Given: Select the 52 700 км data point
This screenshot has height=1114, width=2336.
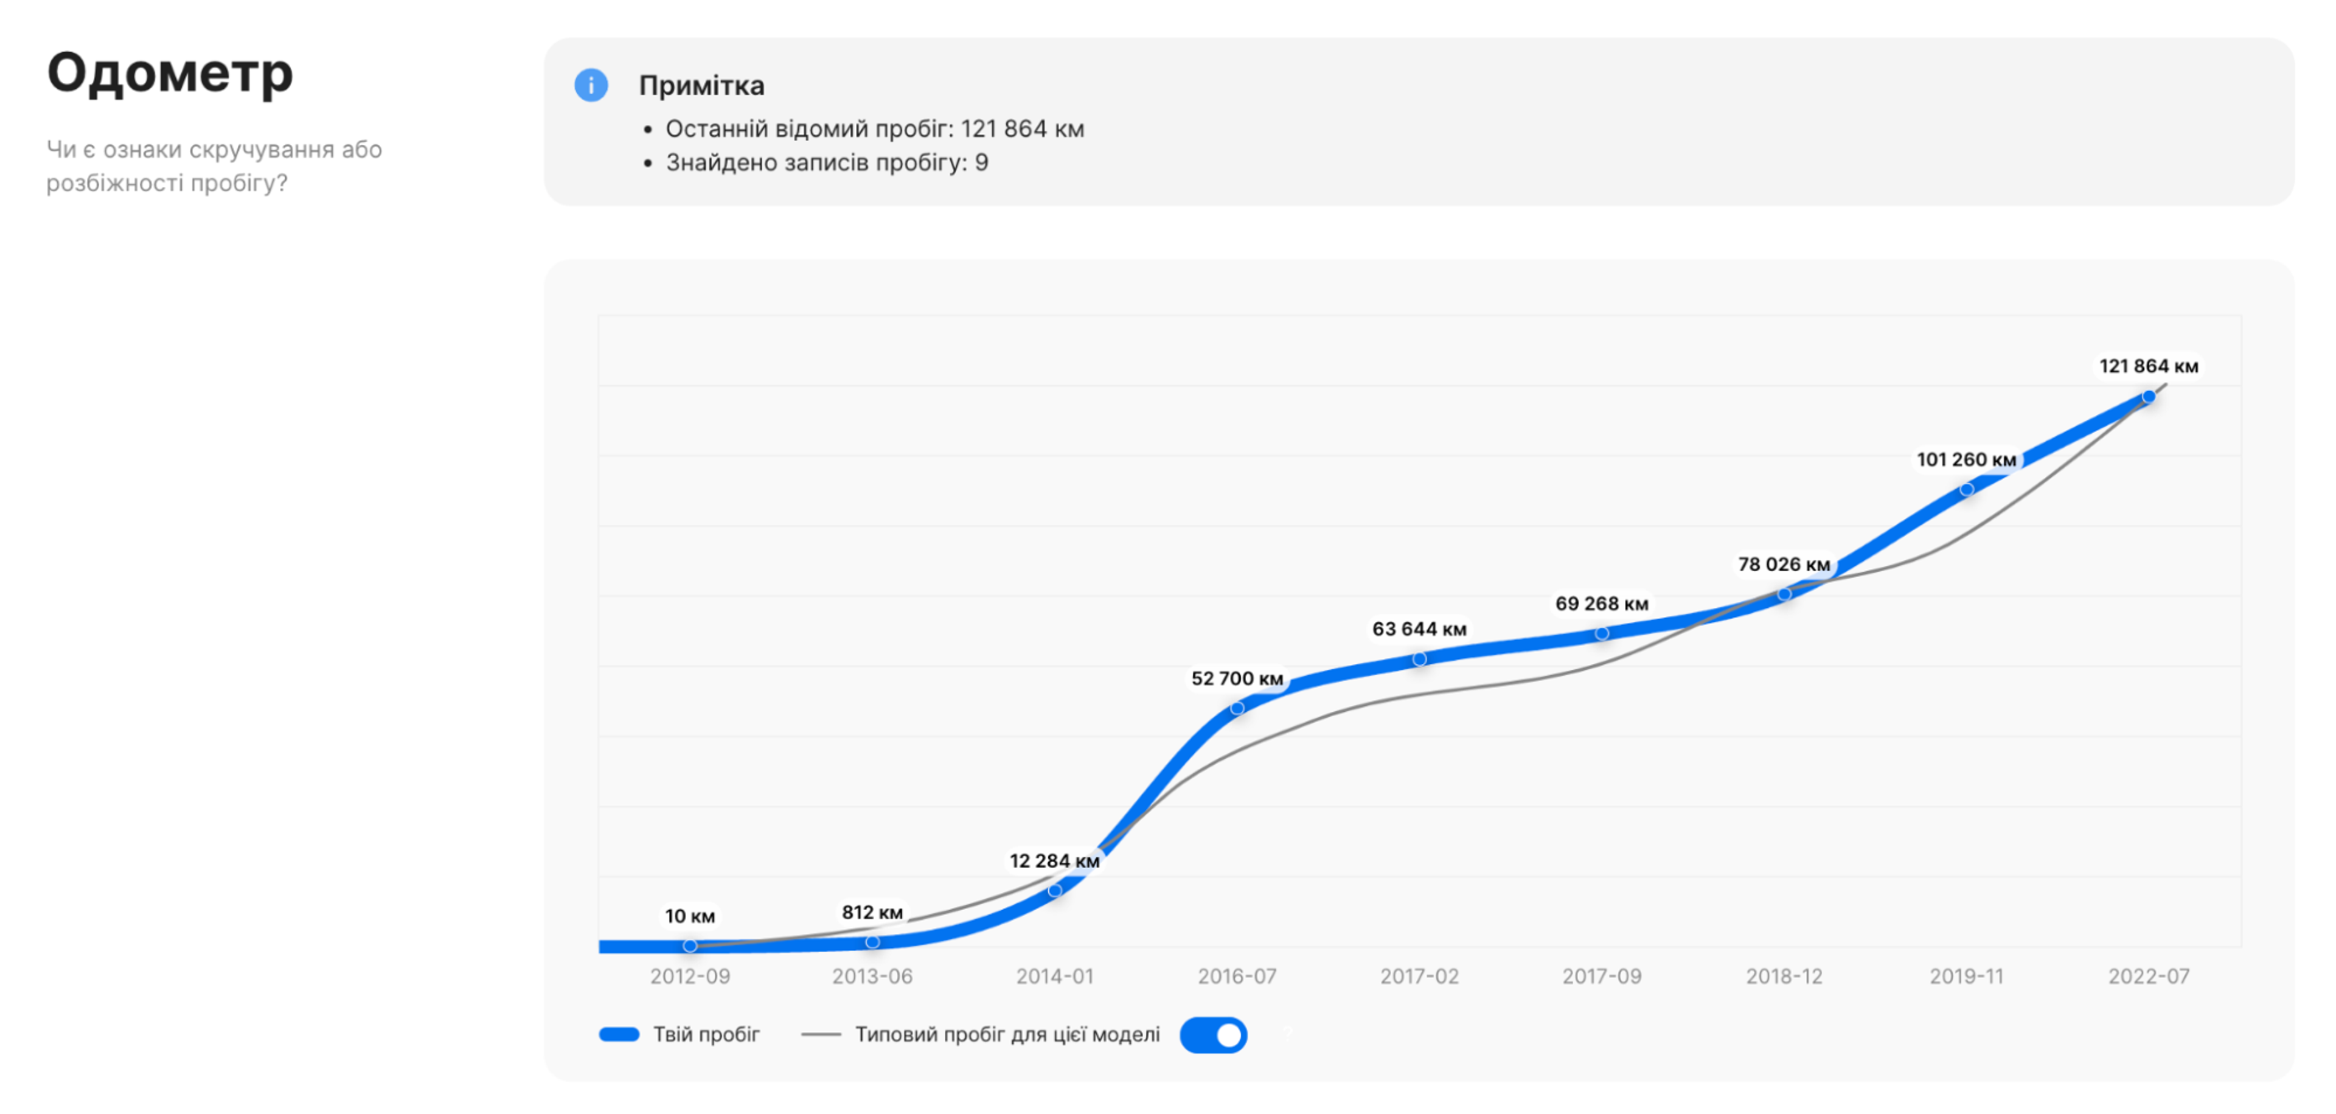Looking at the screenshot, I should pos(1237,709).
